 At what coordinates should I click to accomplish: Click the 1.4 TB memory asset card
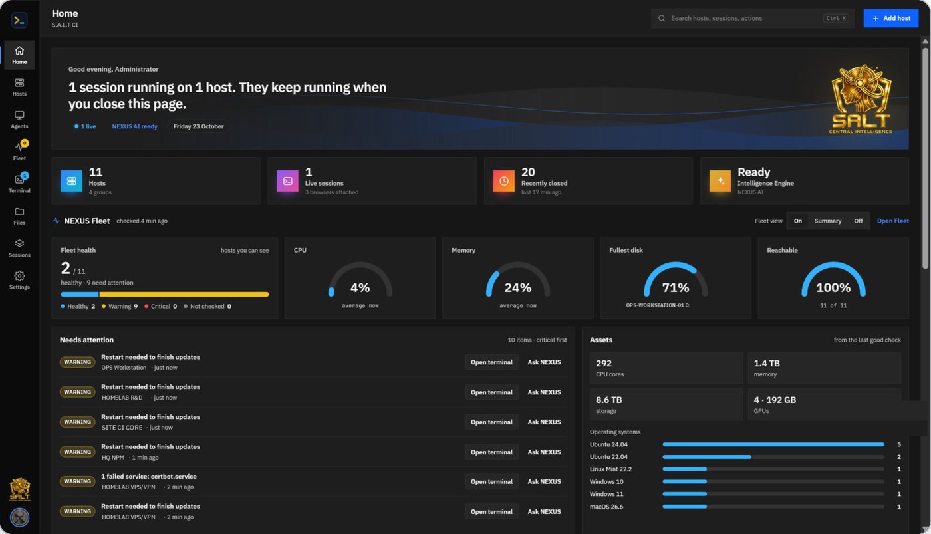coord(825,368)
